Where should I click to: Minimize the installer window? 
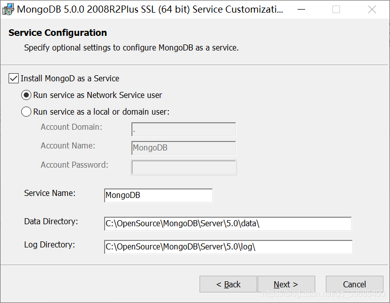[x=301, y=10]
